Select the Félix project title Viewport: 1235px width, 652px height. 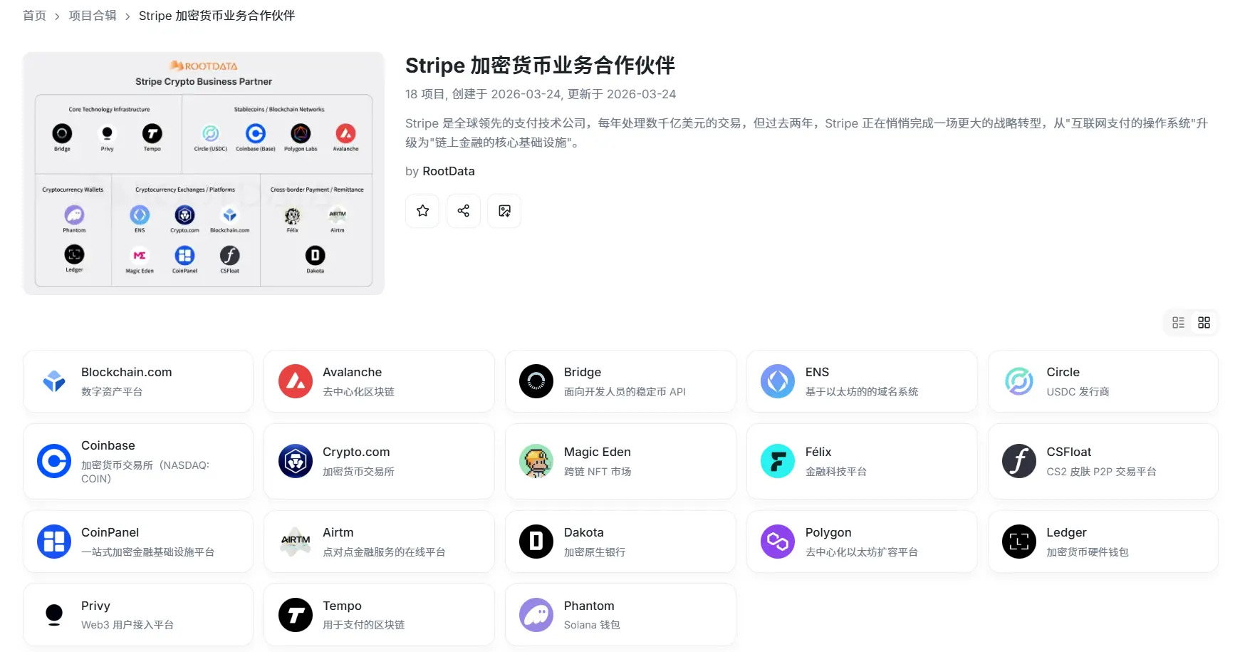pyautogui.click(x=818, y=452)
